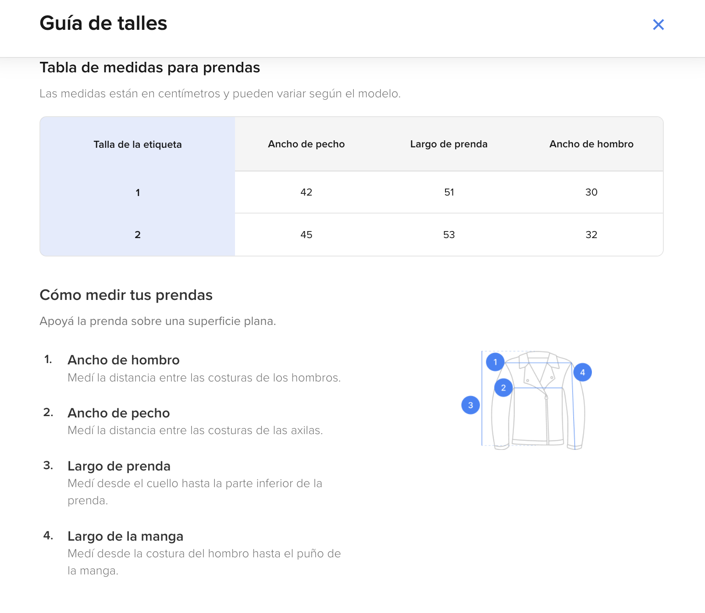Screen dimensions: 705x613
Task: Select the Talla de la etiqueta header
Action: tap(137, 144)
